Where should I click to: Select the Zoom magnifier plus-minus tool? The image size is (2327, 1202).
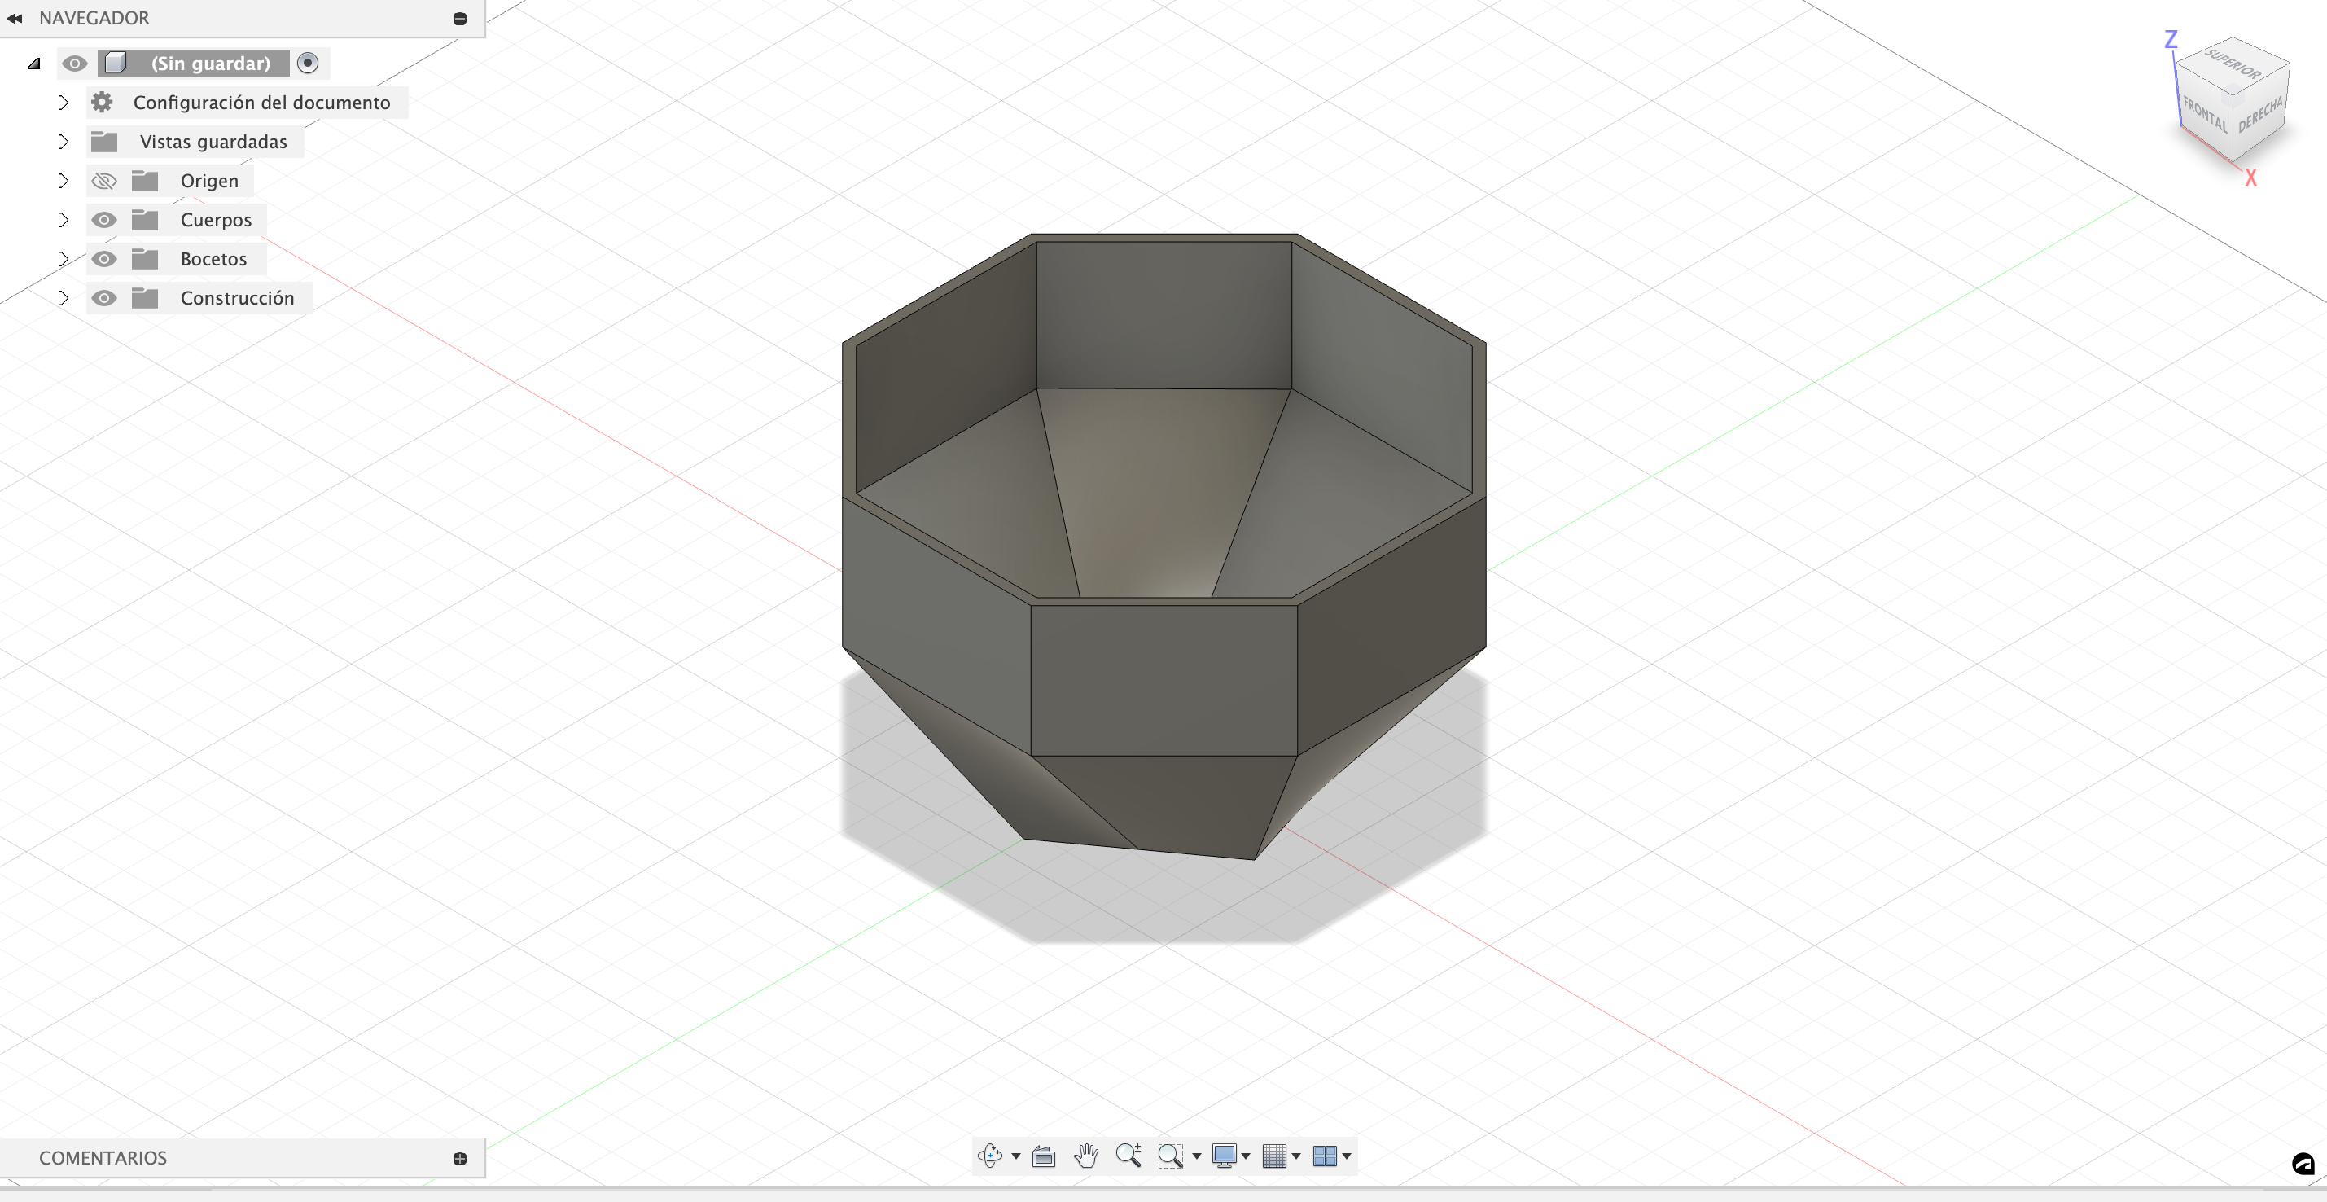point(1128,1156)
